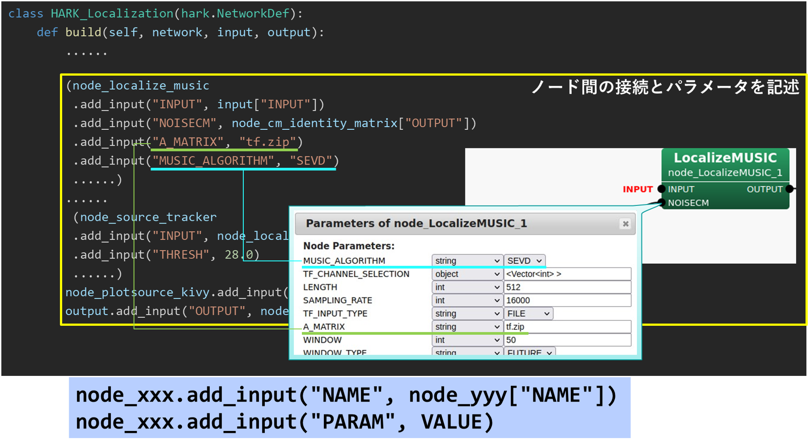
Task: Click the A_MATRIX field containing tf.zip
Action: click(x=567, y=327)
